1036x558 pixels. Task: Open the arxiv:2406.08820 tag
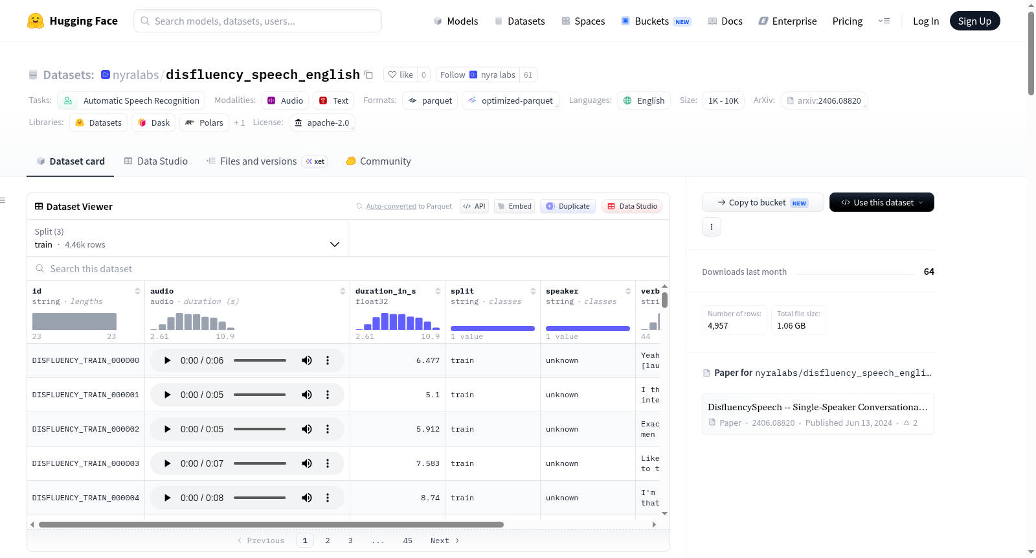click(824, 100)
